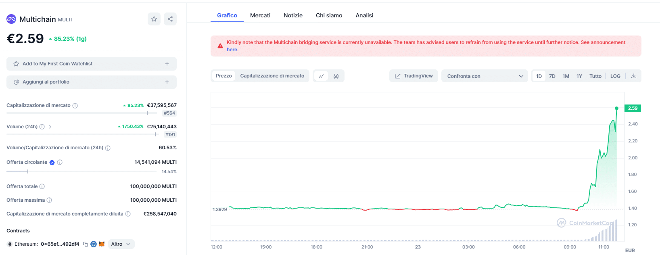Open the Notizie tab
Screen dimensions: 660x255
293,15
